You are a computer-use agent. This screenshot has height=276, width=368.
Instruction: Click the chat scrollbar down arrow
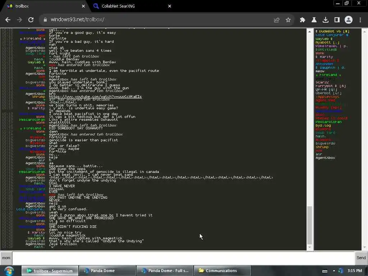pyautogui.click(x=309, y=247)
